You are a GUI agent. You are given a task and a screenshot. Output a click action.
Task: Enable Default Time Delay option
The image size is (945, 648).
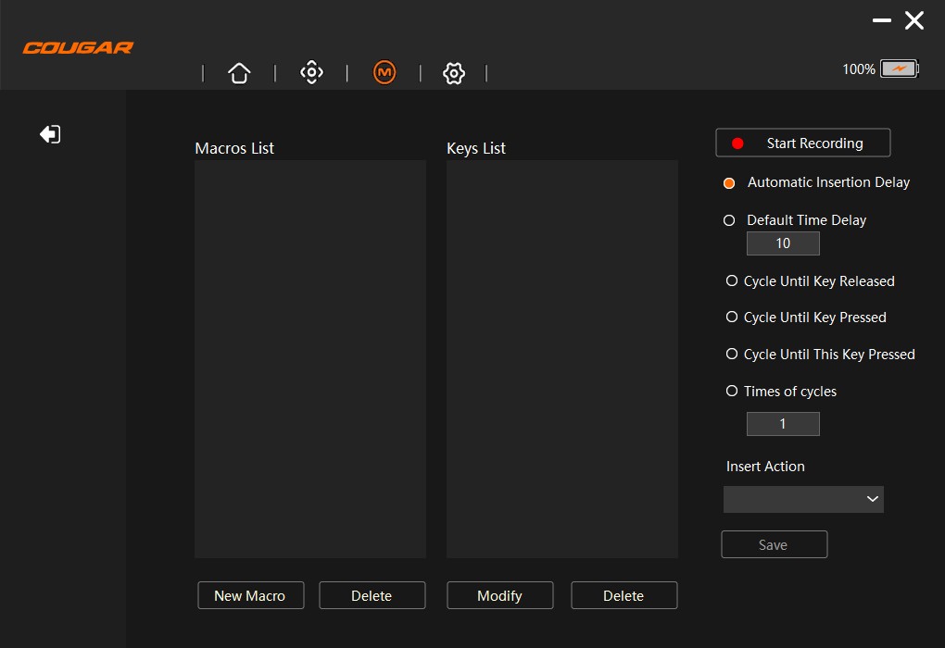(x=729, y=220)
